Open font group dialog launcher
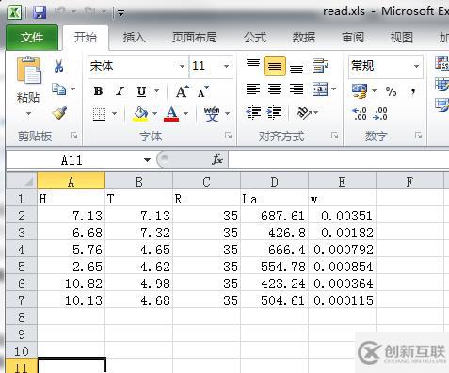This screenshot has height=373, width=449. [x=228, y=136]
